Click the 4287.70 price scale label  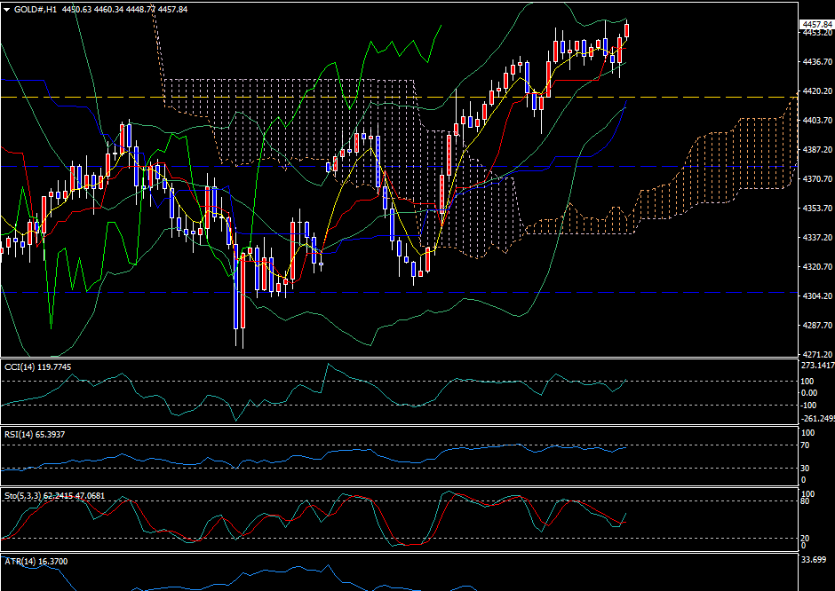(x=815, y=326)
